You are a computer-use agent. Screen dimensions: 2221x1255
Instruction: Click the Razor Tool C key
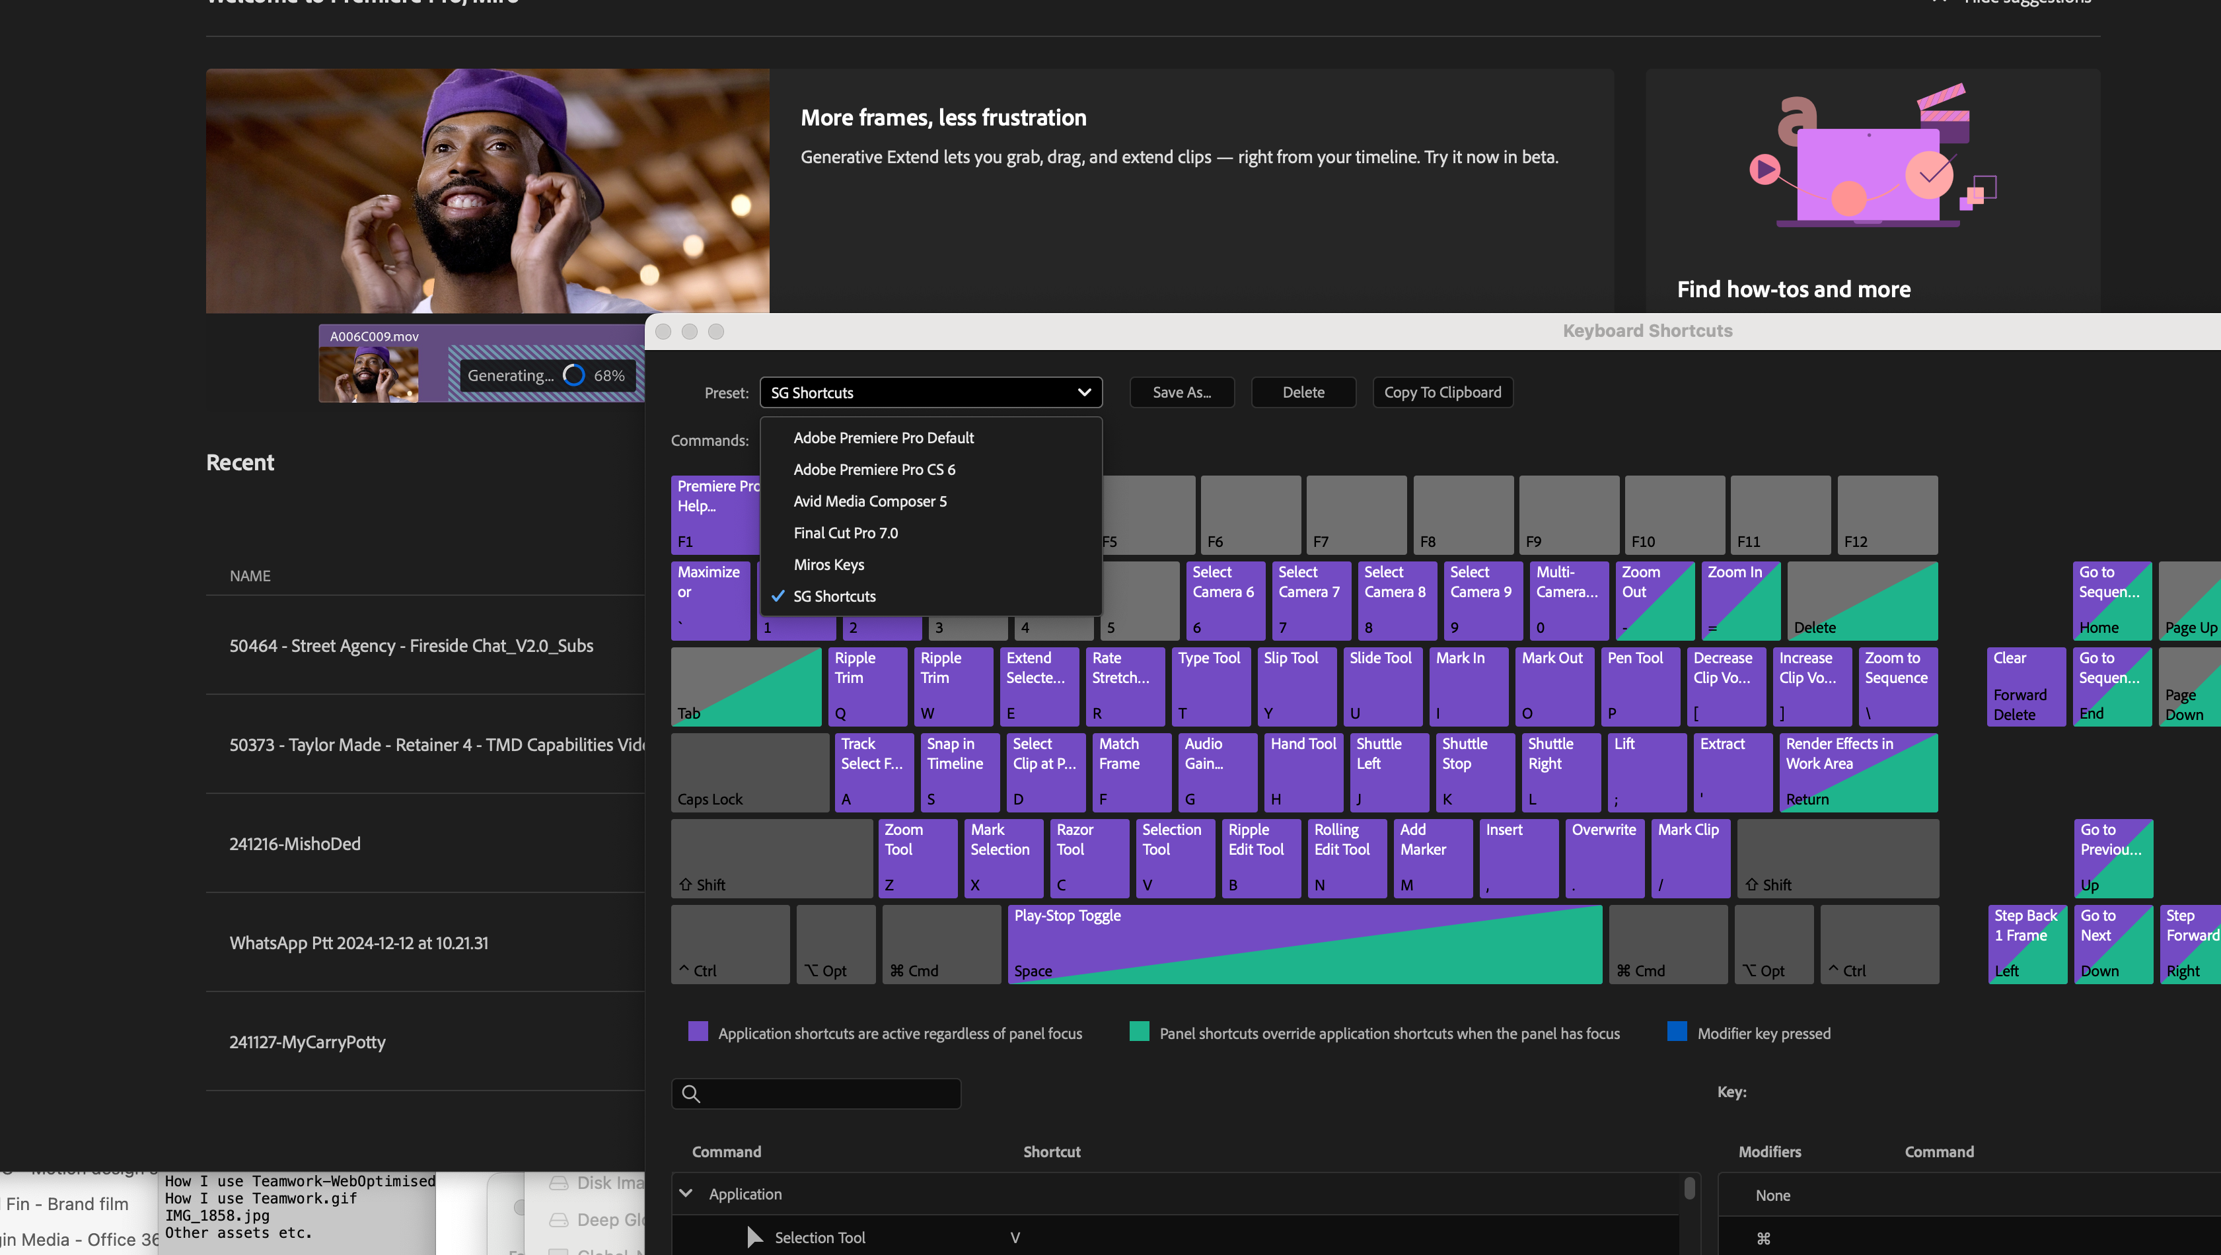[x=1089, y=859]
